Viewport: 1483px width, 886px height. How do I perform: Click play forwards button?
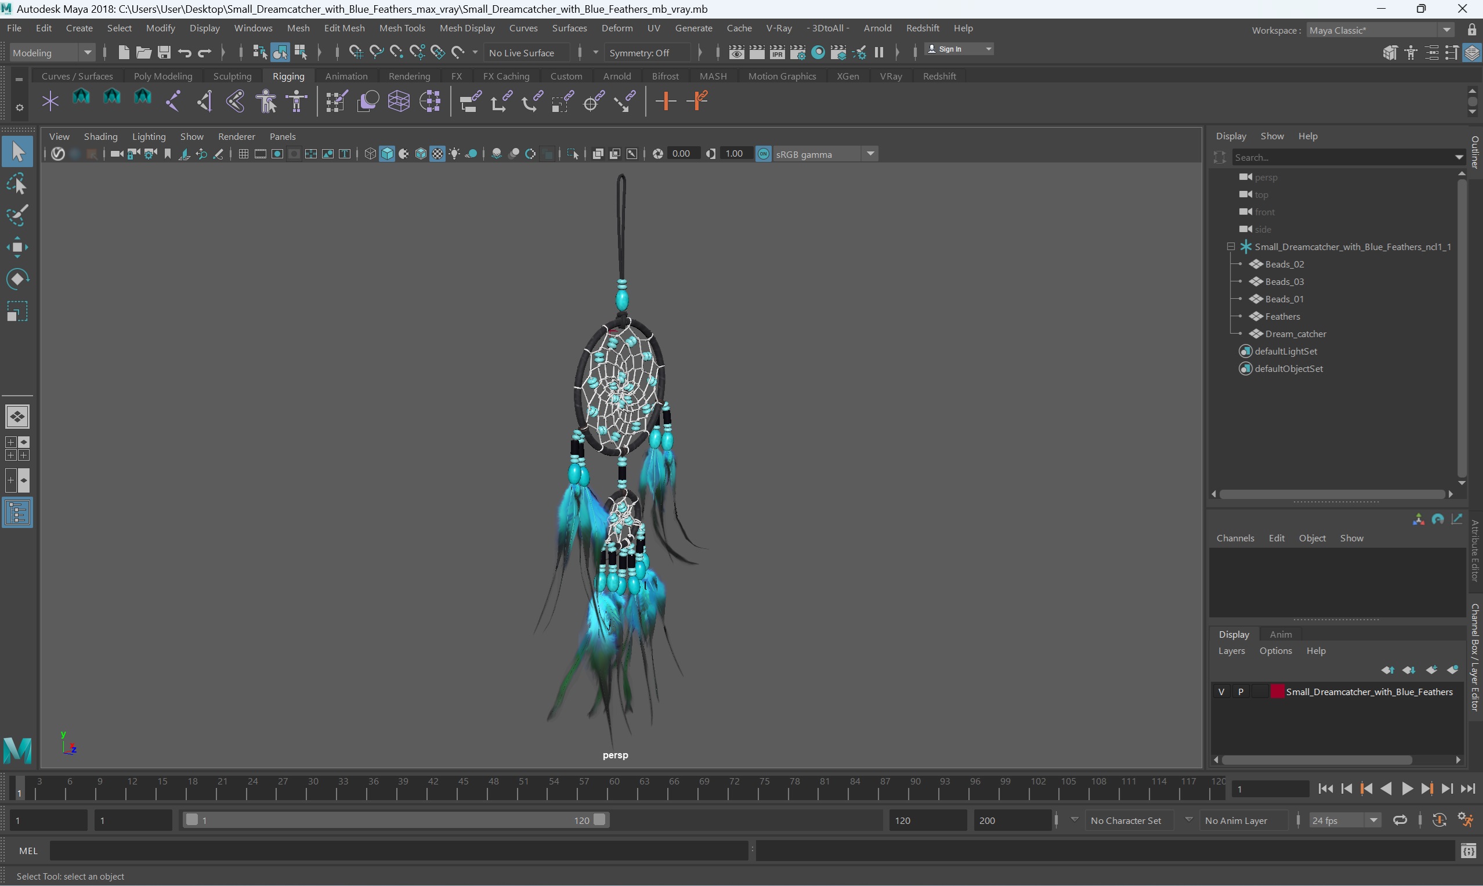(x=1406, y=789)
